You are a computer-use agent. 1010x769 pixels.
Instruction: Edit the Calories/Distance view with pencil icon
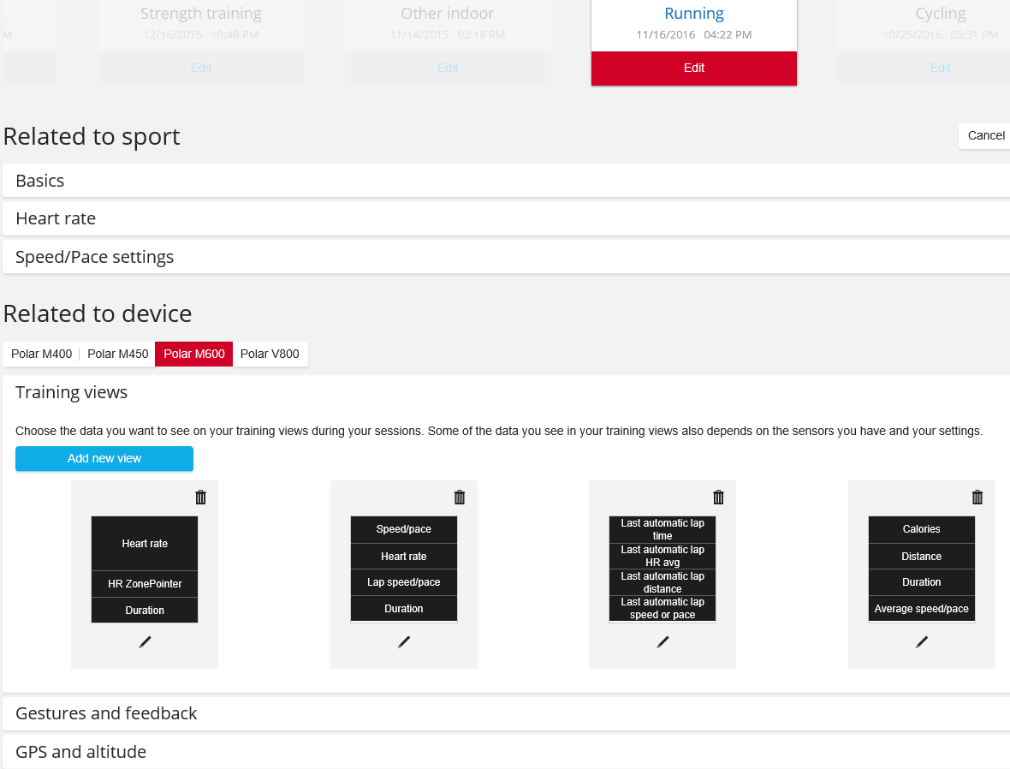pos(922,642)
